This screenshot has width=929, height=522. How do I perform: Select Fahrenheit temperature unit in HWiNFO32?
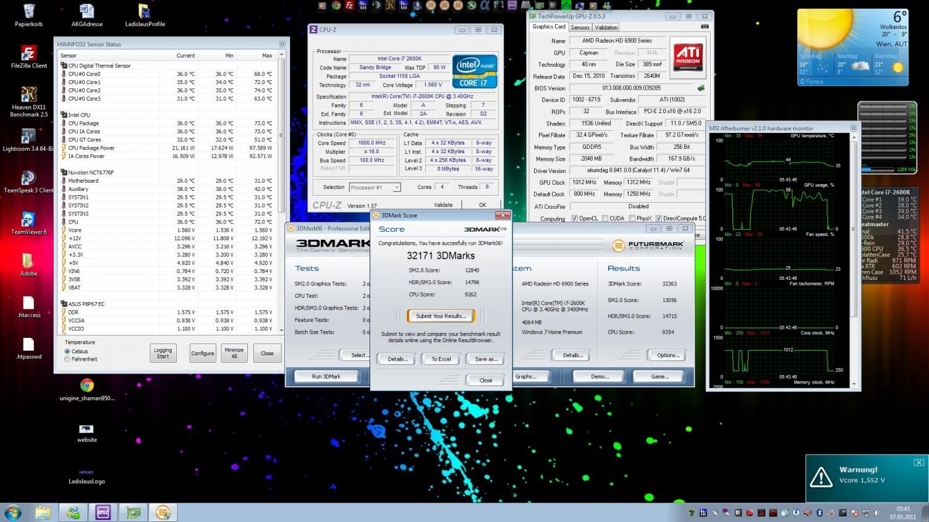[67, 359]
